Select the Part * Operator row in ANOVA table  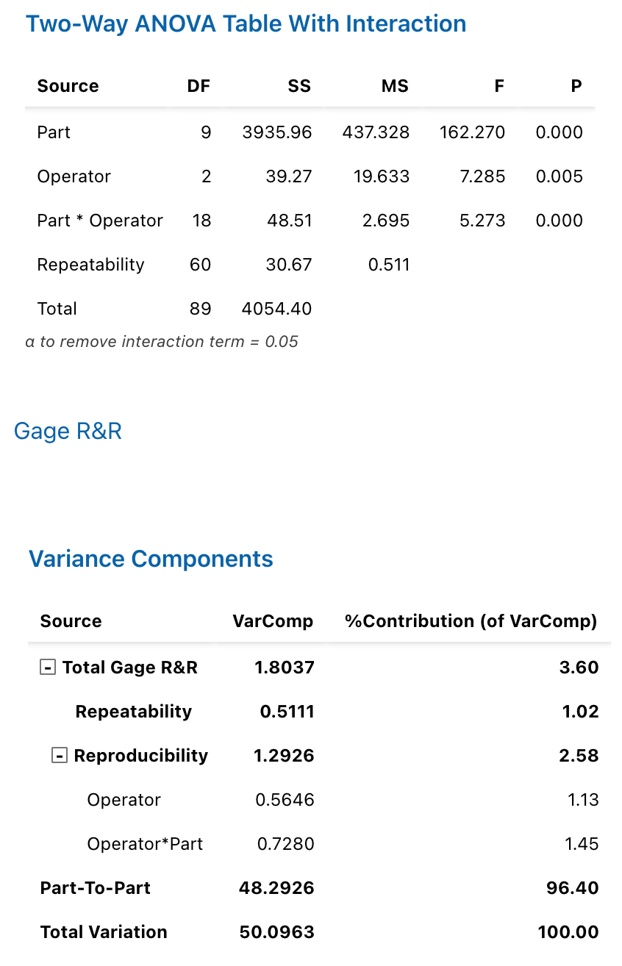click(100, 221)
